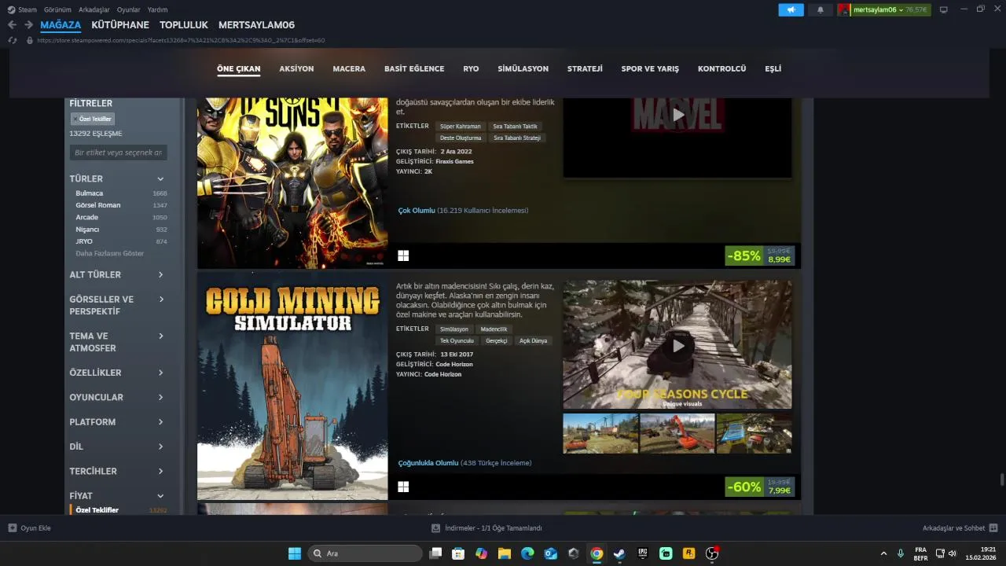
Task: Open Task View on the taskbar
Action: coord(435,553)
